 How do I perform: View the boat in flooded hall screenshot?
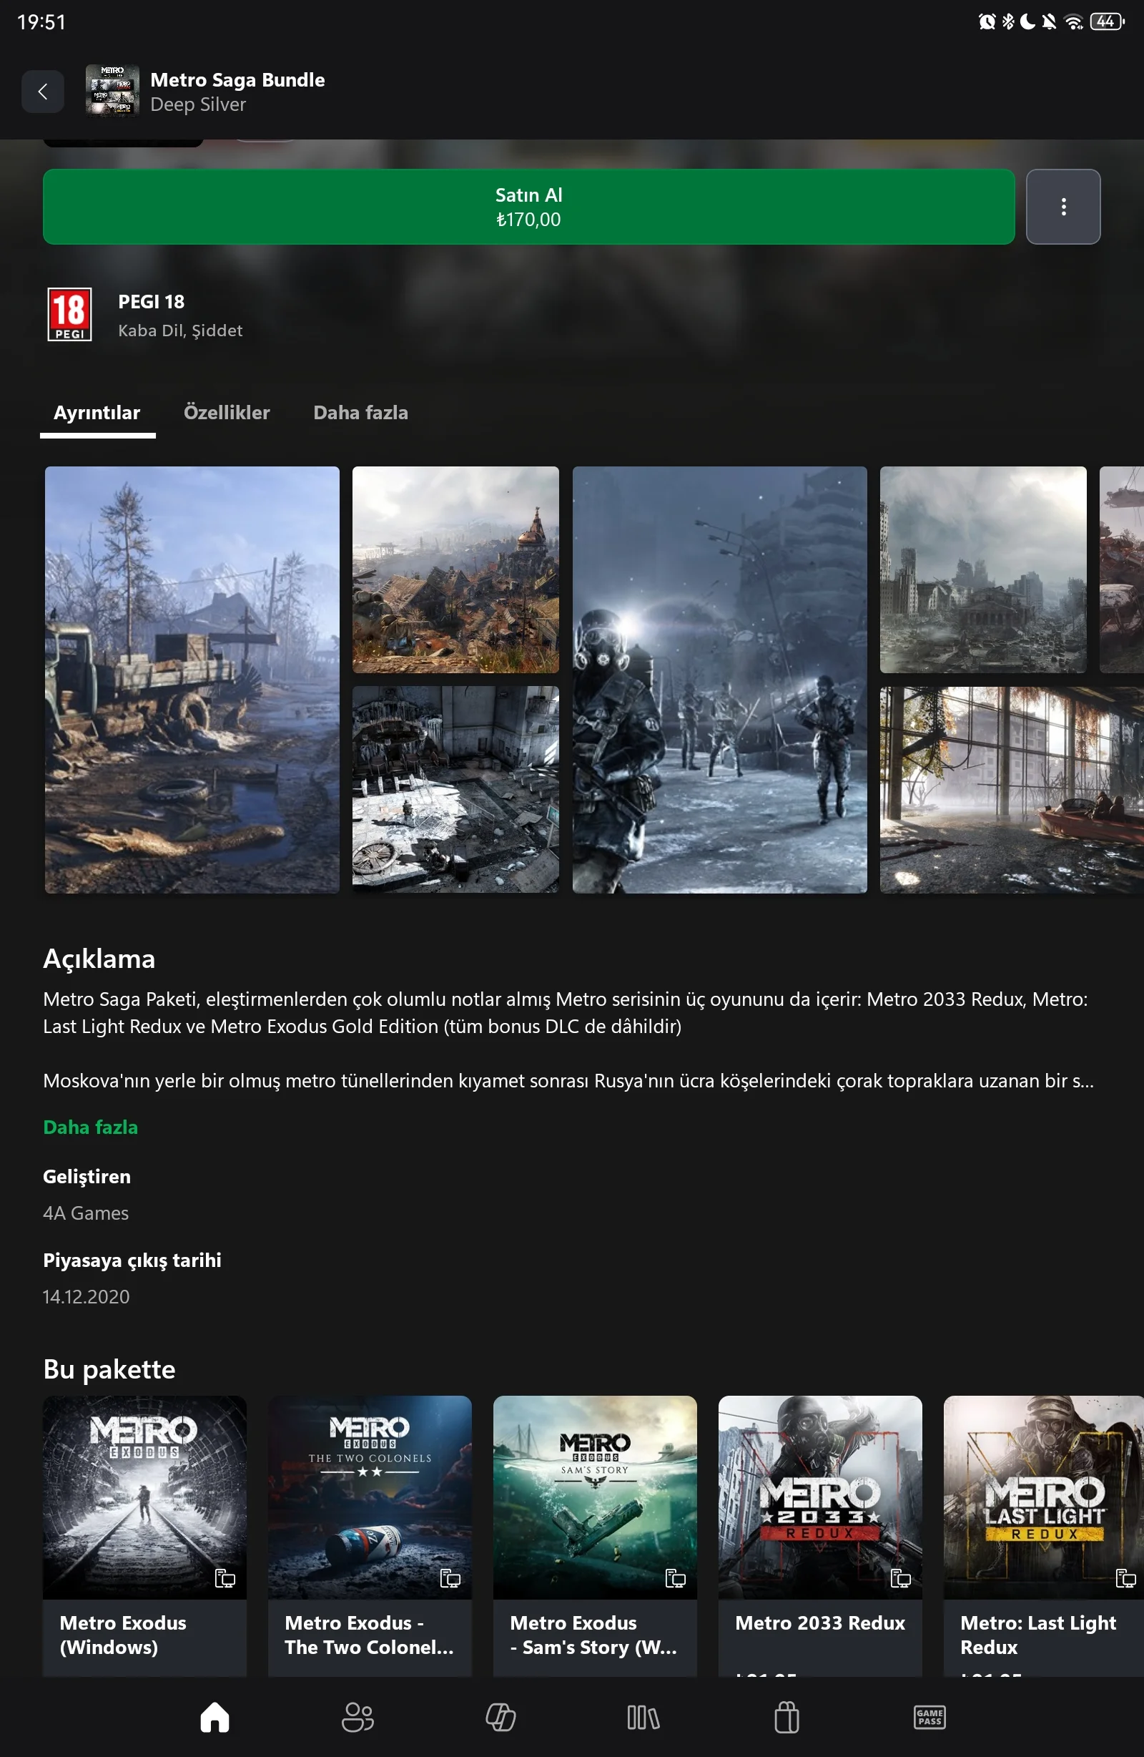pyautogui.click(x=1012, y=790)
